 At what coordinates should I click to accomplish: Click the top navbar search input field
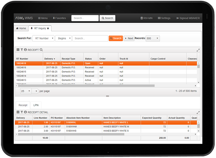tap(85, 18)
